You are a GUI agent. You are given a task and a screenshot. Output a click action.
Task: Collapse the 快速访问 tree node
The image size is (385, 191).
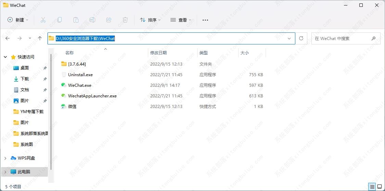click(x=5, y=57)
